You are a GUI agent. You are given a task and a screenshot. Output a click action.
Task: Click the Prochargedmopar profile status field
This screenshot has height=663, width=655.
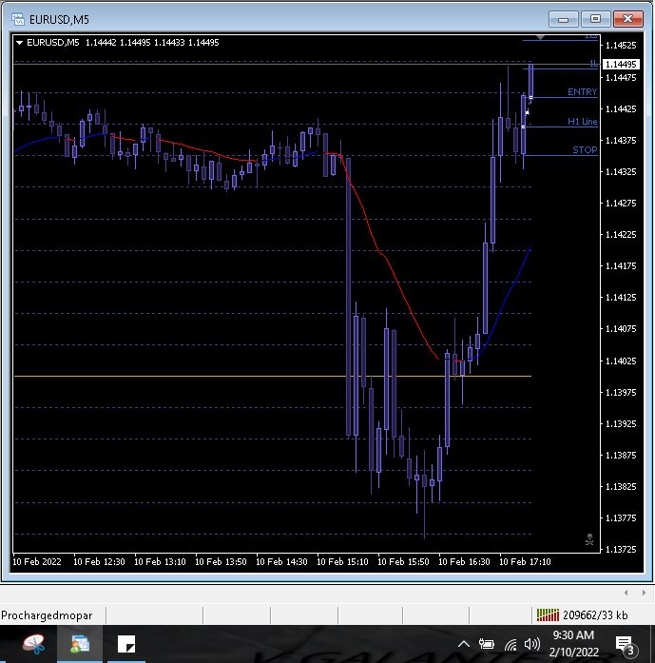click(x=53, y=615)
